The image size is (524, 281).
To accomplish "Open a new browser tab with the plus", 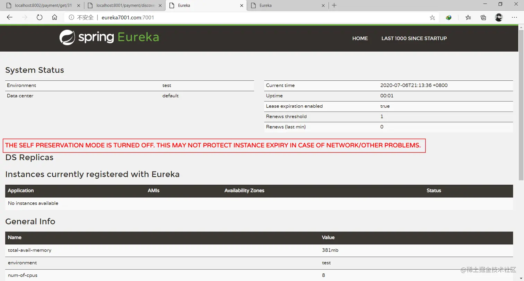I will click(x=334, y=5).
